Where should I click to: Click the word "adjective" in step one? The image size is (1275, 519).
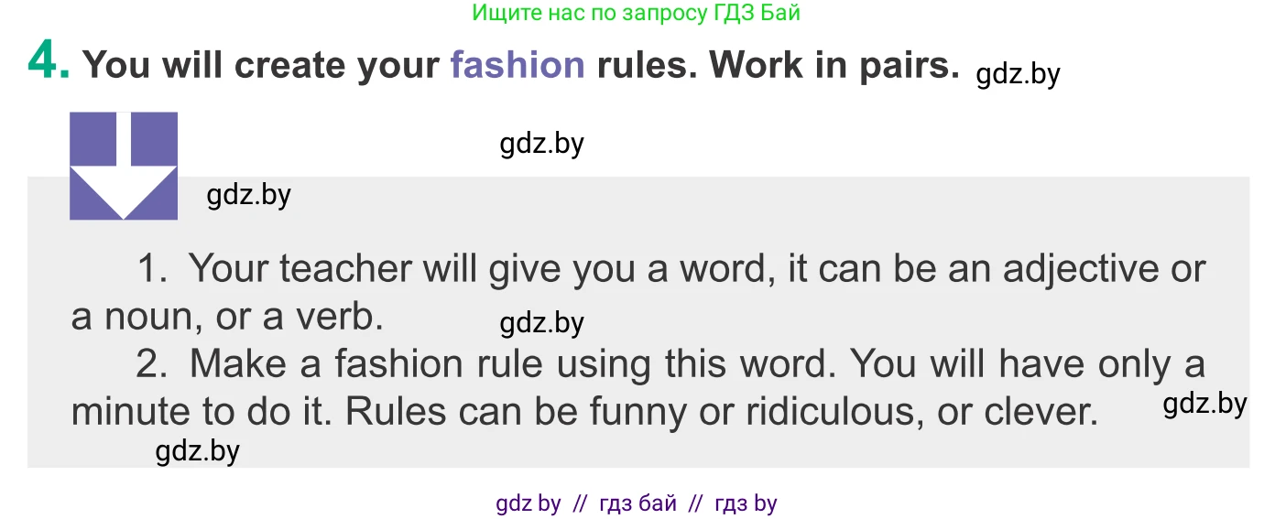coord(1082,269)
